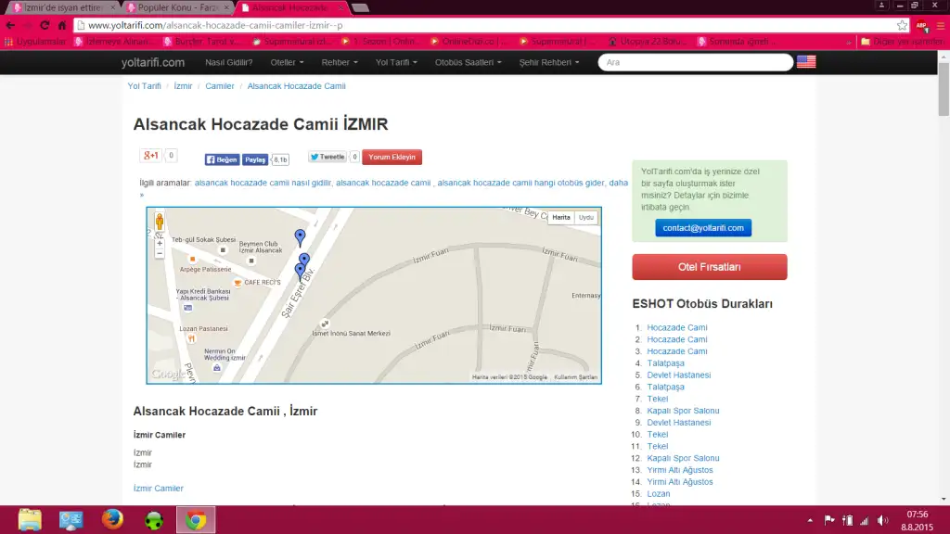Click the browser home button

tap(62, 25)
